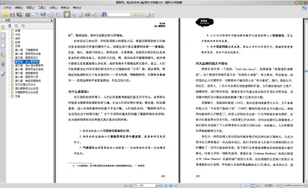Open the bookmark 第八章
Screen dimensions: 308x188
[27, 77]
